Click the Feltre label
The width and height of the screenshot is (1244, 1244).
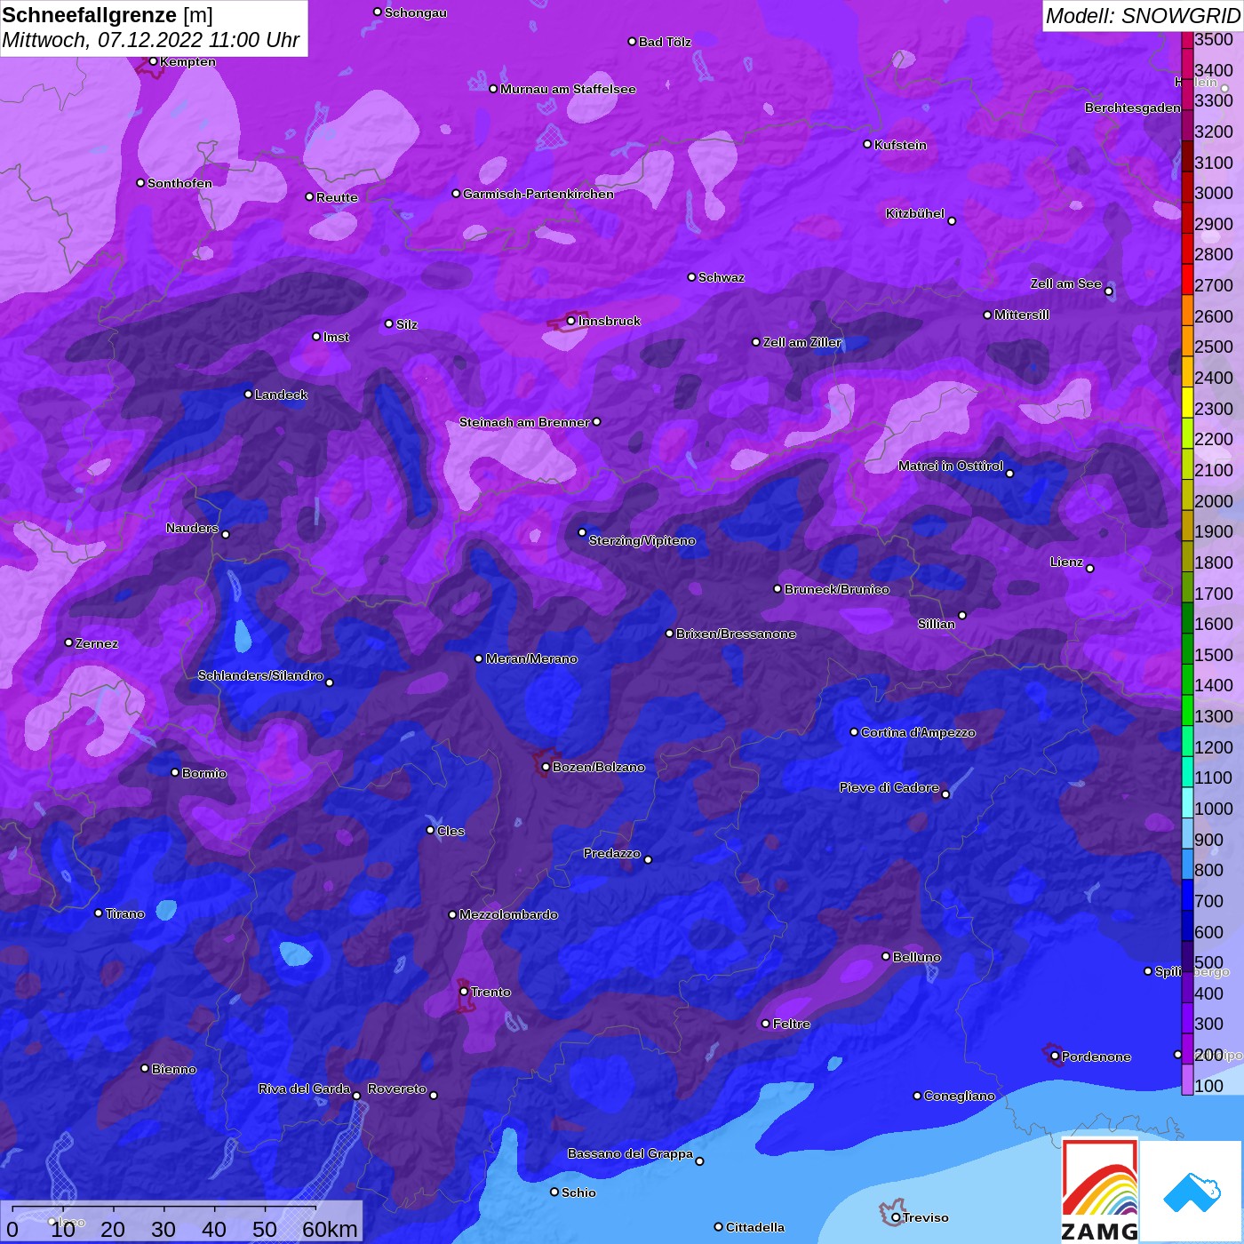pyautogui.click(x=792, y=1024)
